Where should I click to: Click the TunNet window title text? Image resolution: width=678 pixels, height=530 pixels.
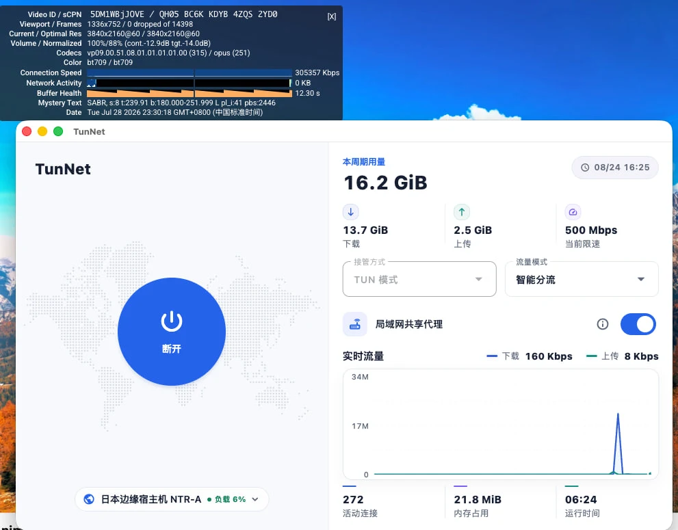click(89, 131)
